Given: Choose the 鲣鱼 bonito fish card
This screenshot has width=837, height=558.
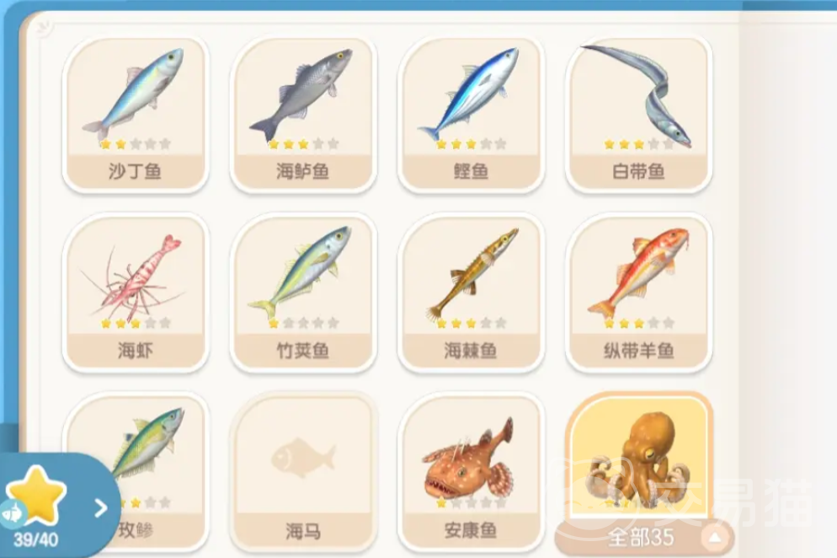Looking at the screenshot, I should tap(470, 114).
